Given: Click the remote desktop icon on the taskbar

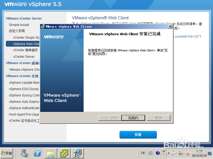Looking at the screenshot, I should click(77, 153).
